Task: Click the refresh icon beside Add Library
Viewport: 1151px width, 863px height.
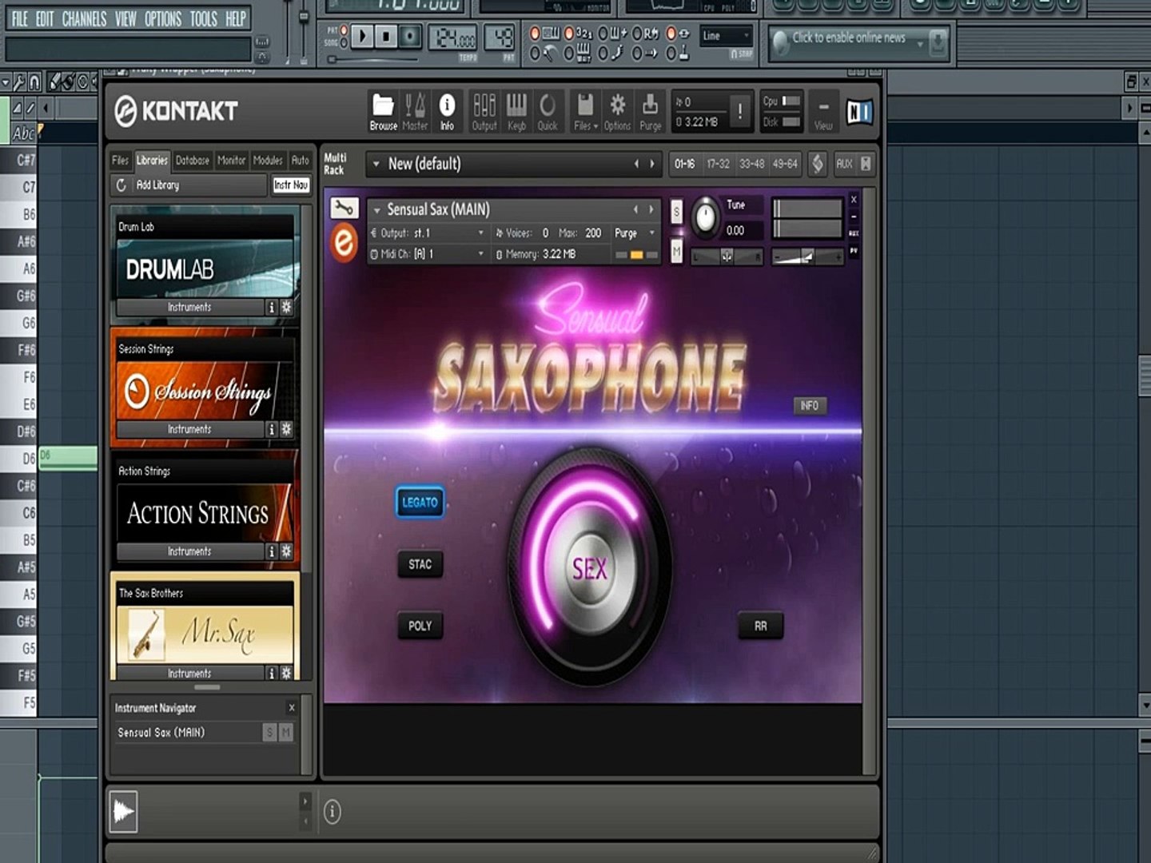Action: [121, 185]
